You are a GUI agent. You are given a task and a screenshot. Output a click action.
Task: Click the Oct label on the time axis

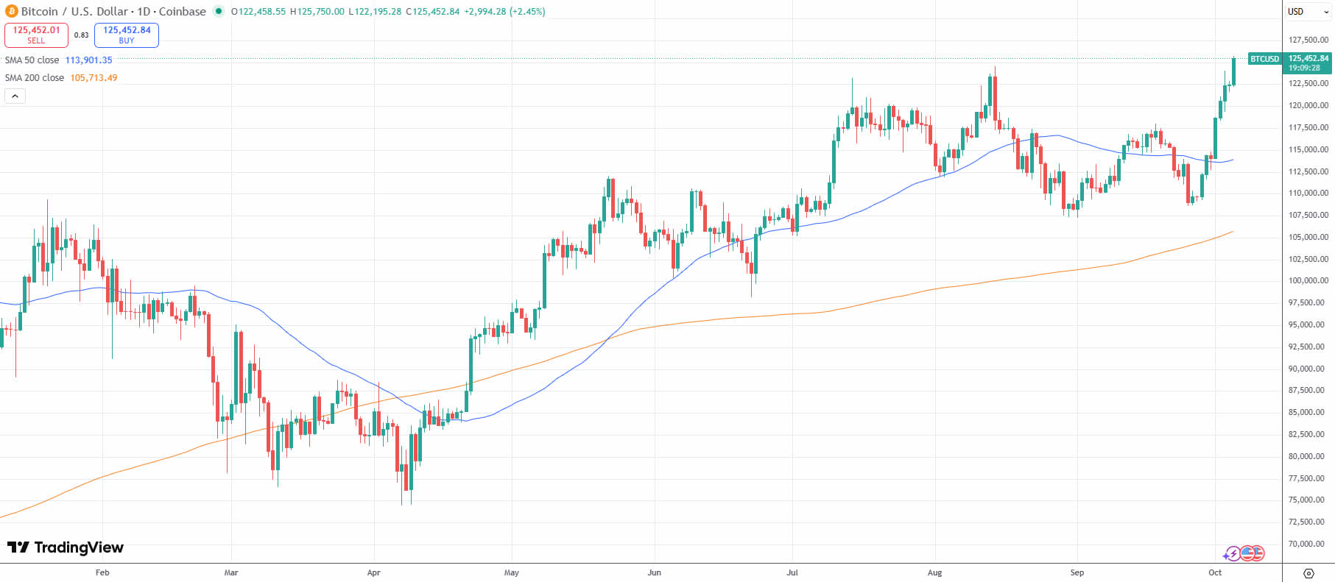1214,572
